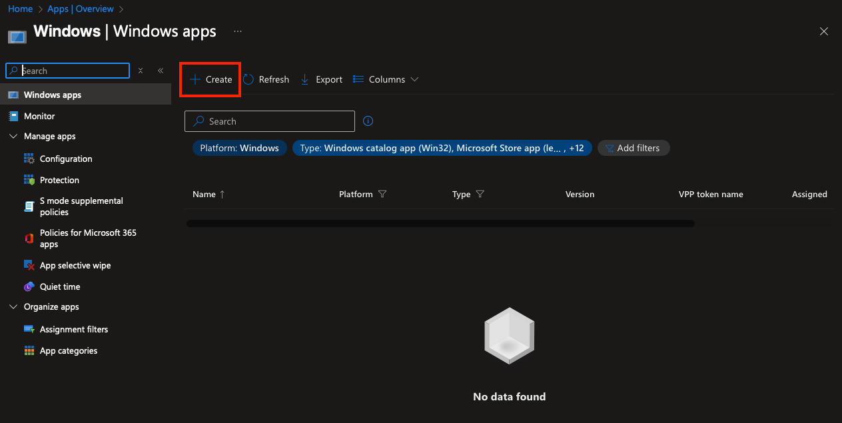Collapse the Manage apps section
The image size is (842, 423).
tap(13, 136)
